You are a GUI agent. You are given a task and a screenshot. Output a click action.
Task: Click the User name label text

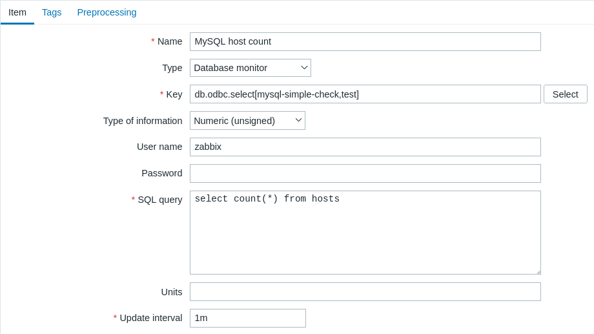pos(159,147)
